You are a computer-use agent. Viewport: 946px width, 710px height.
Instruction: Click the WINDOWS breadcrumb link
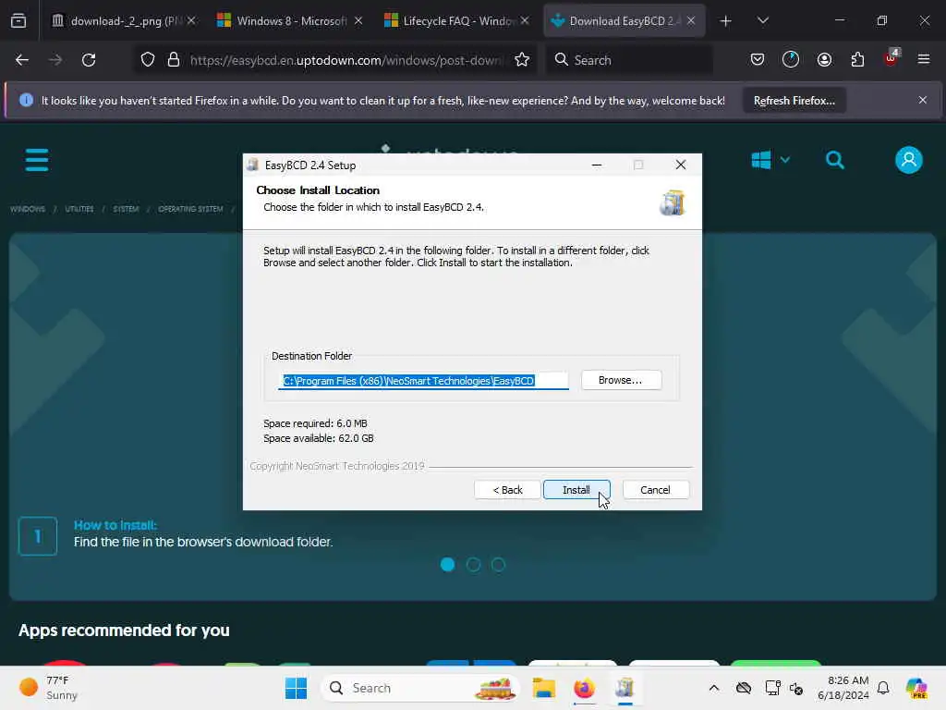pos(28,209)
